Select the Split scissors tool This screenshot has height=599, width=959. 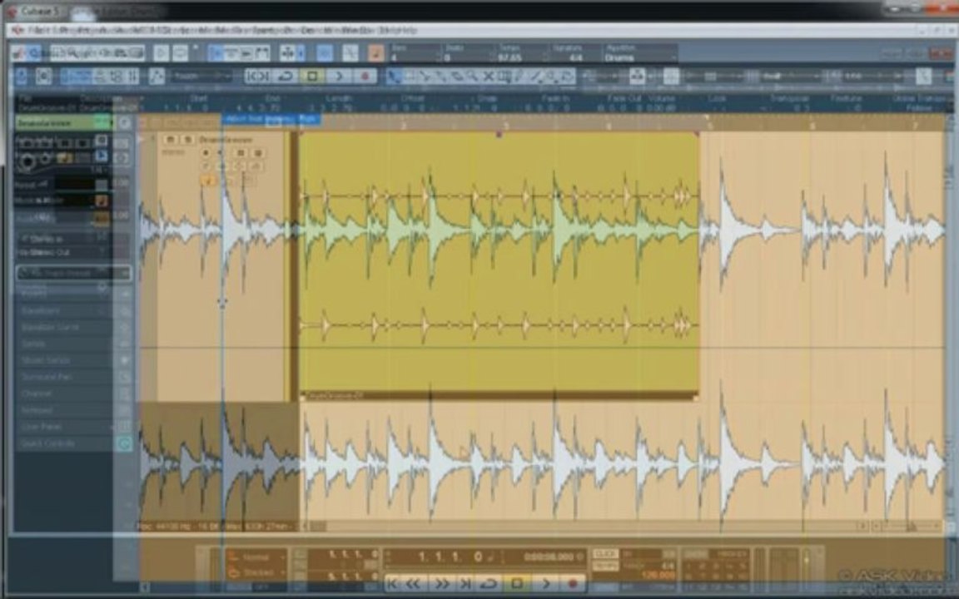pyautogui.click(x=426, y=77)
